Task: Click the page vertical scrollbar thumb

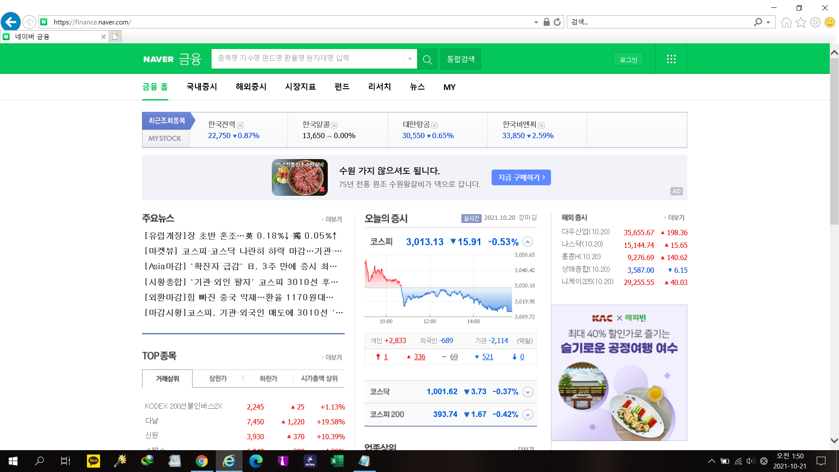Action: [x=834, y=141]
